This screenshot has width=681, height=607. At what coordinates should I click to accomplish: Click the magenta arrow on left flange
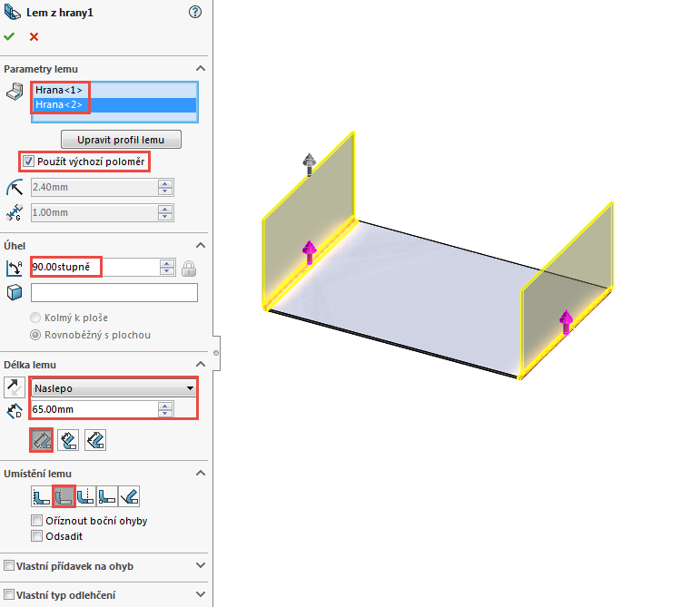click(310, 252)
